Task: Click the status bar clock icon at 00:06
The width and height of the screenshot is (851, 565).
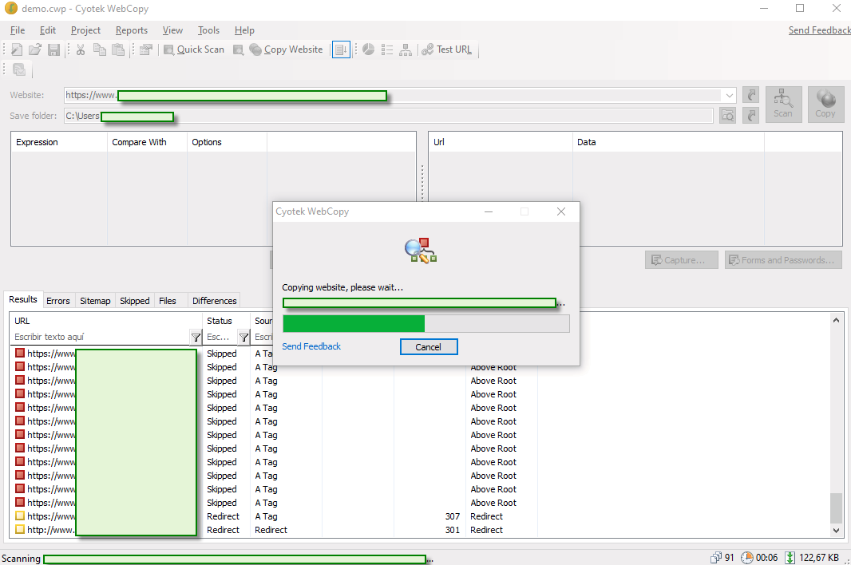Action: 746,557
